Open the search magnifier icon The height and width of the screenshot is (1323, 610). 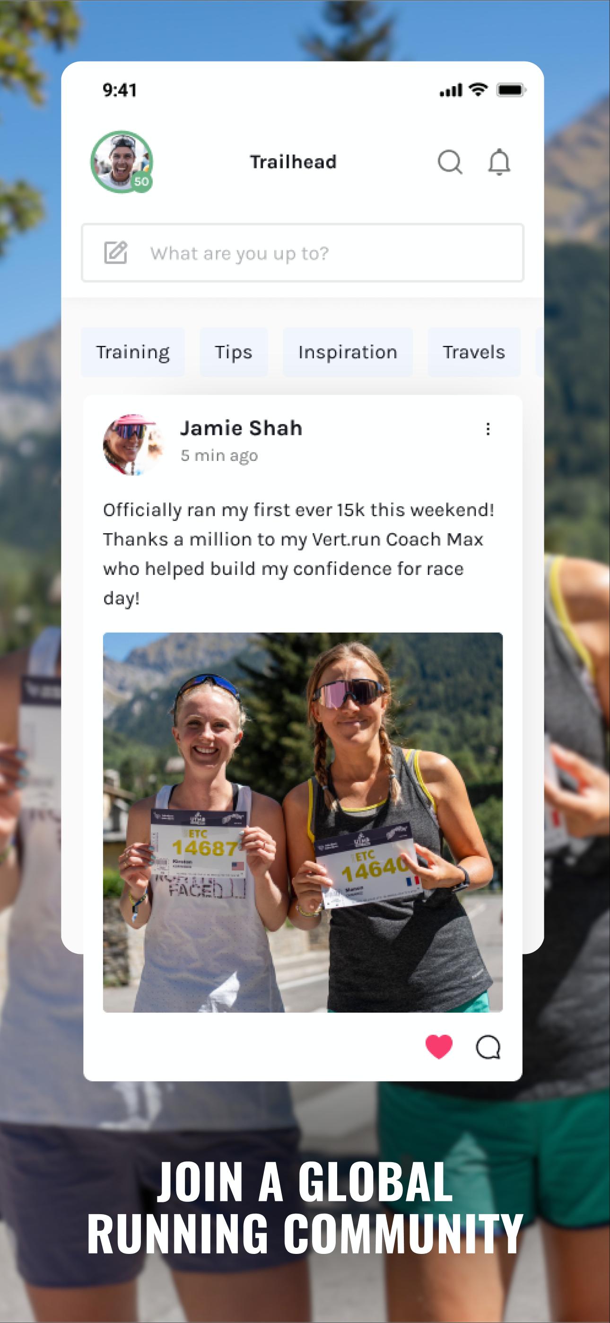click(450, 162)
